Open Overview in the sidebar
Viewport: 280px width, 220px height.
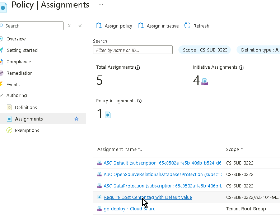tap(16, 39)
